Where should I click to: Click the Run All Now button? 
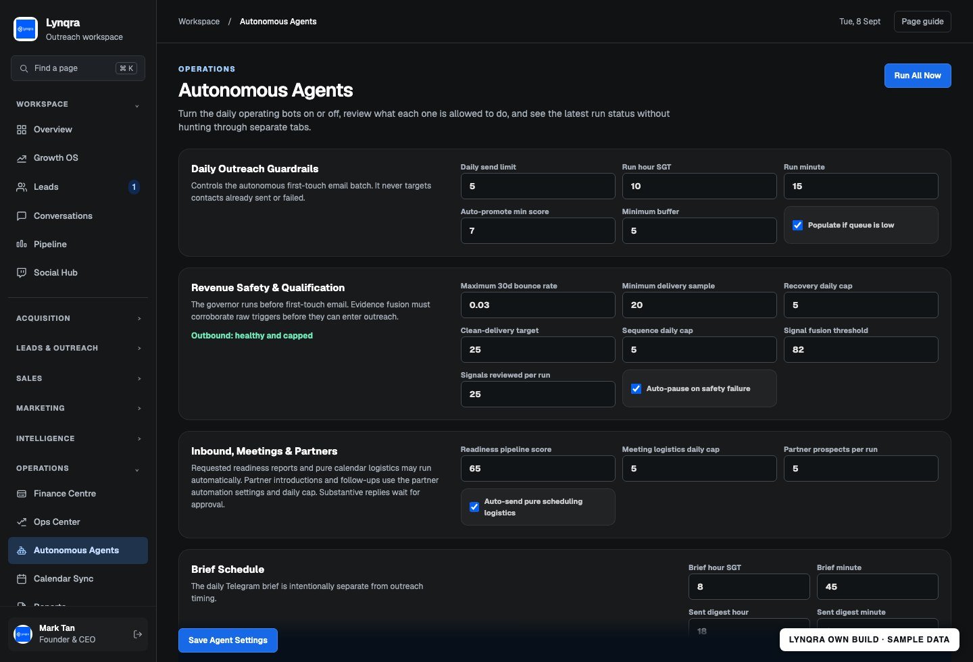[918, 76]
